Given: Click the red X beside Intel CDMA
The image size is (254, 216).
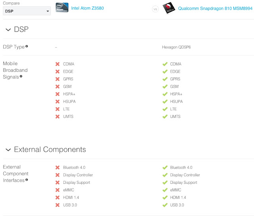Looking at the screenshot, I should point(58,64).
